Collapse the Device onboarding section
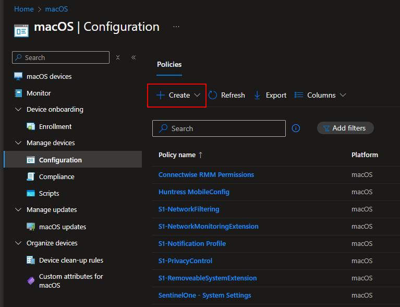 coord(18,110)
